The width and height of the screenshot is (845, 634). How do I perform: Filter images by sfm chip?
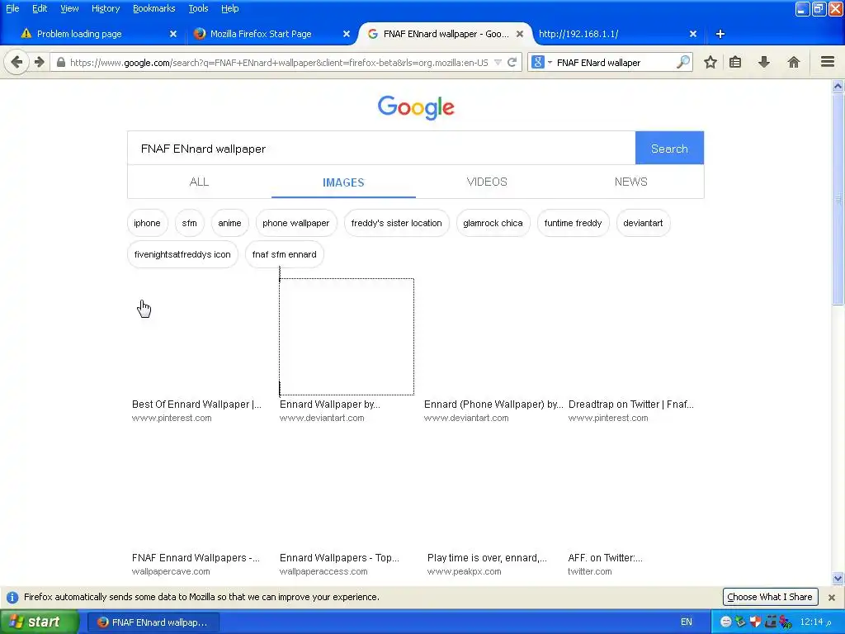click(189, 223)
